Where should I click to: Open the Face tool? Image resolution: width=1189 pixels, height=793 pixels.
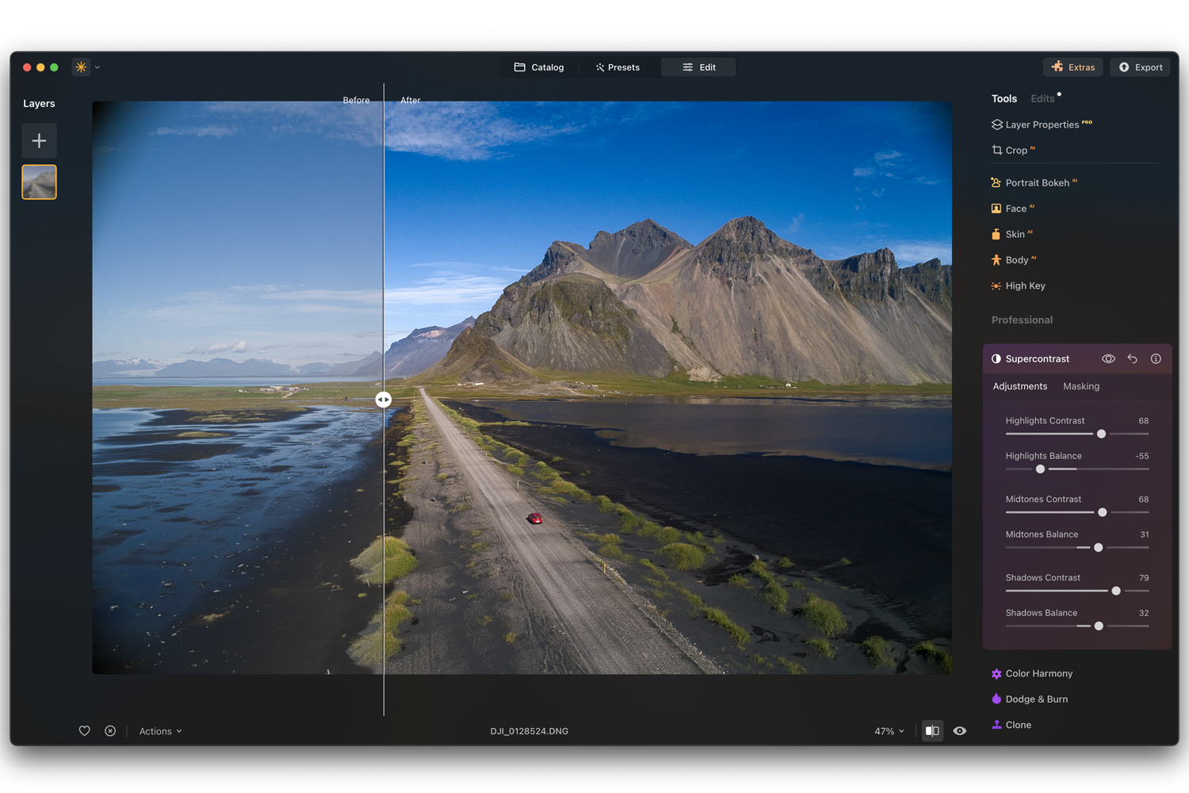click(1012, 209)
